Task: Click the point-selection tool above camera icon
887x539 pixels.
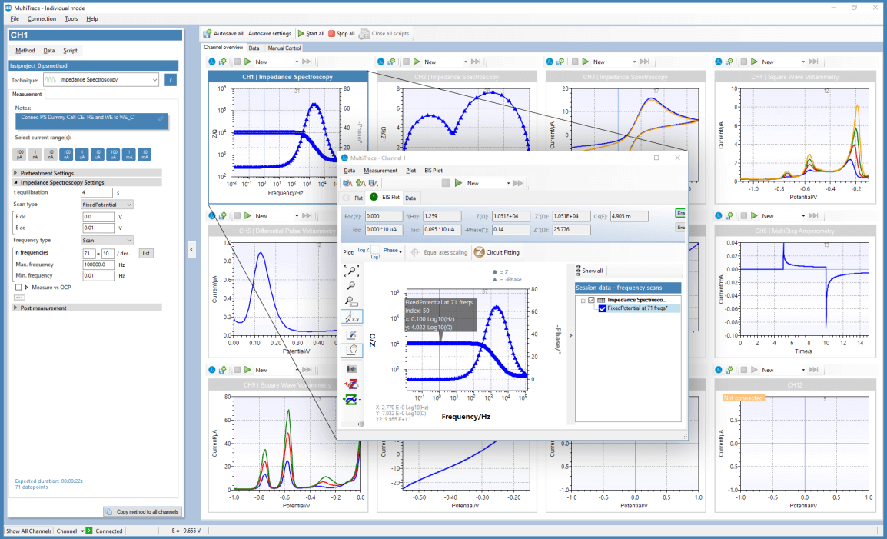Action: [352, 350]
